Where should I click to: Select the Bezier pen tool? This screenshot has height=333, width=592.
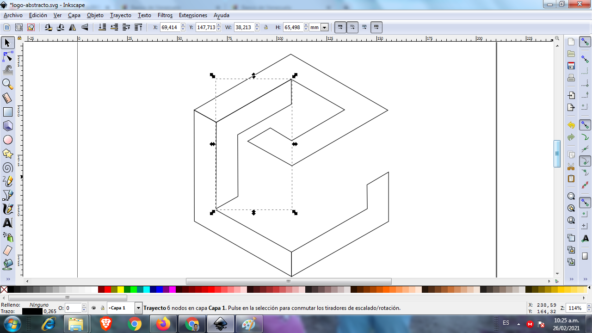click(7, 195)
